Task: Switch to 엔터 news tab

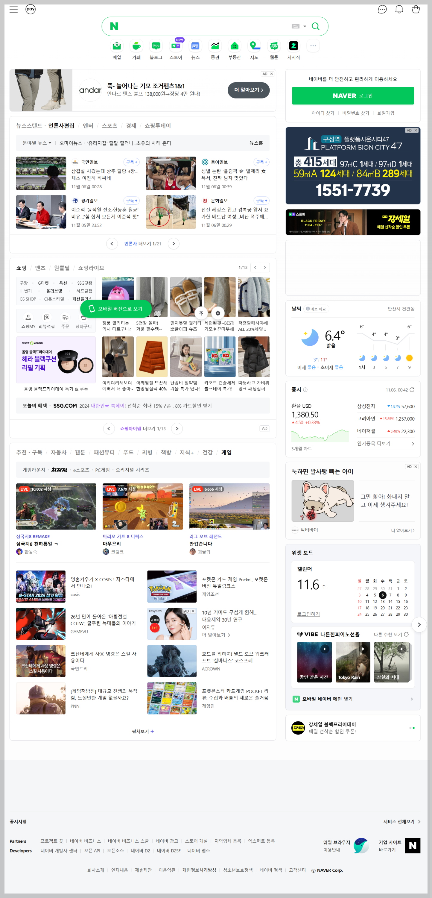Action: [88, 126]
